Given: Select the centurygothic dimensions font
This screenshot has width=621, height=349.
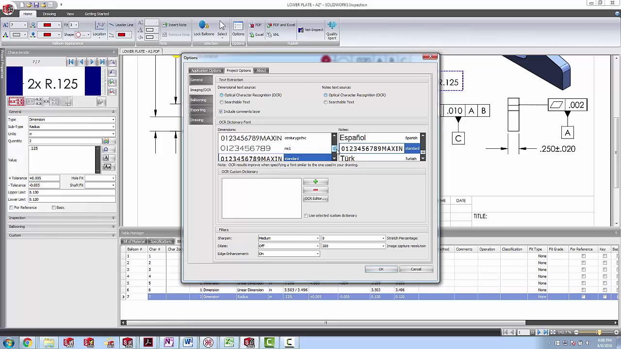Looking at the screenshot, I should click(x=275, y=138).
